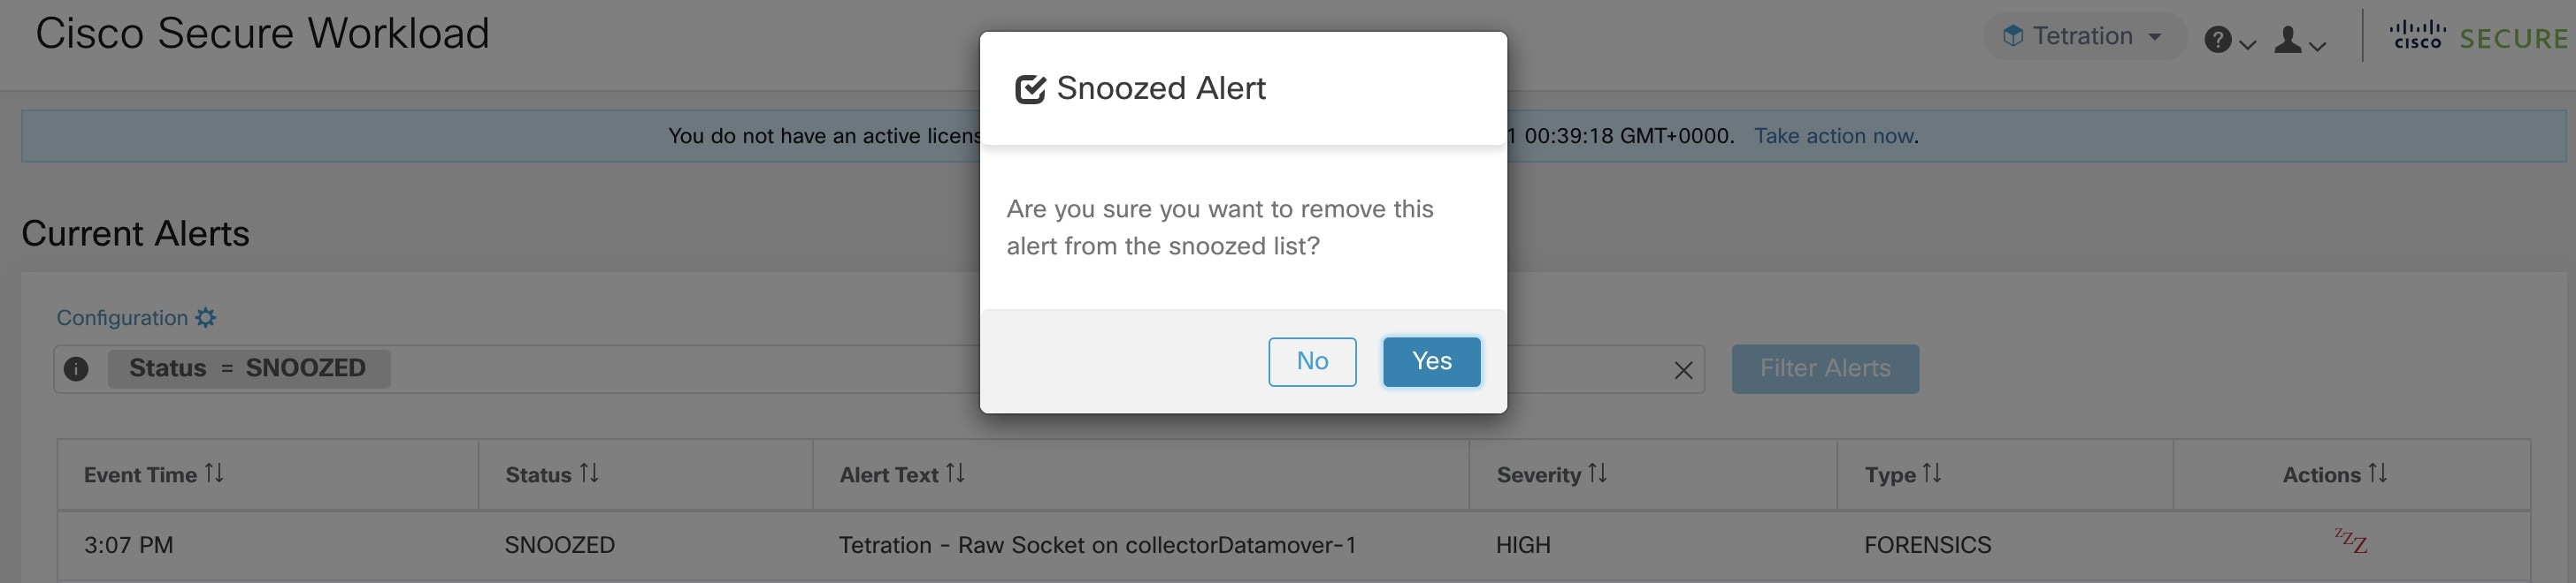
Task: Open the help question mark menu
Action: click(x=2230, y=40)
